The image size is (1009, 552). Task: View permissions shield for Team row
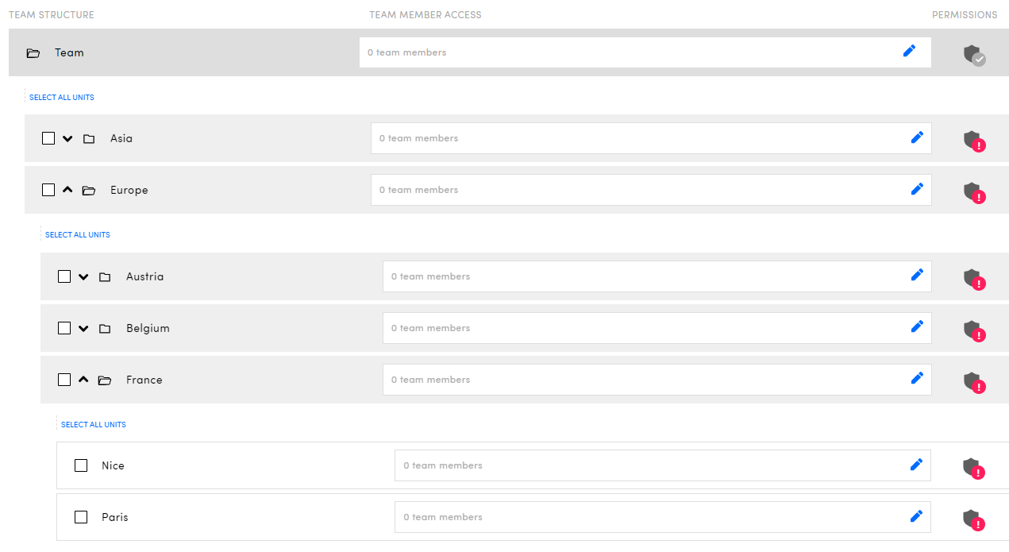[973, 55]
